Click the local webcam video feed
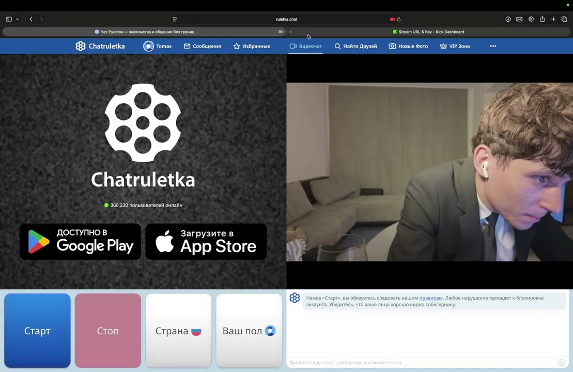 430,172
